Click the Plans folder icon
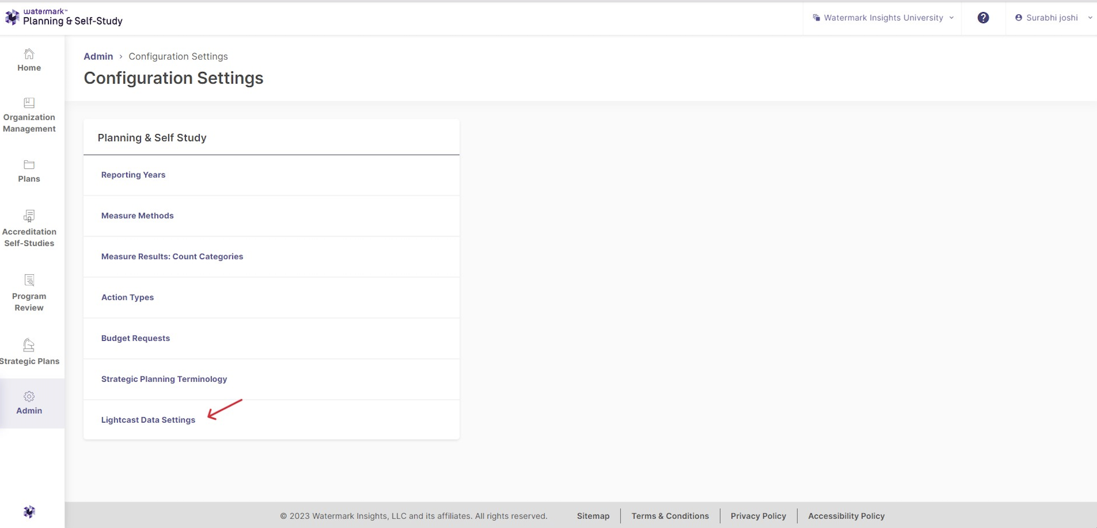 [29, 164]
